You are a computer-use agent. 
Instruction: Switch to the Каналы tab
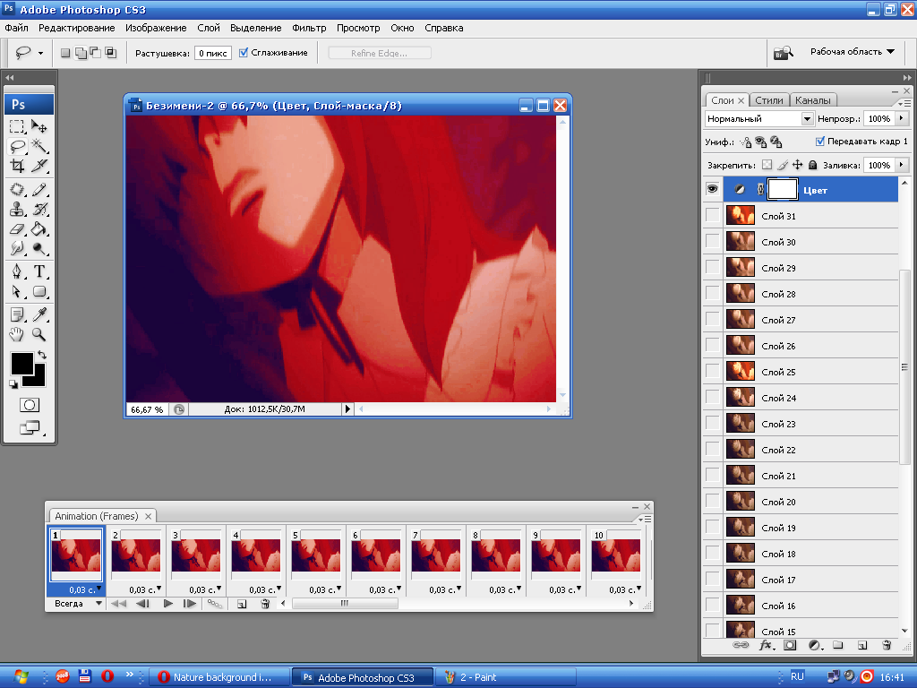coord(812,100)
